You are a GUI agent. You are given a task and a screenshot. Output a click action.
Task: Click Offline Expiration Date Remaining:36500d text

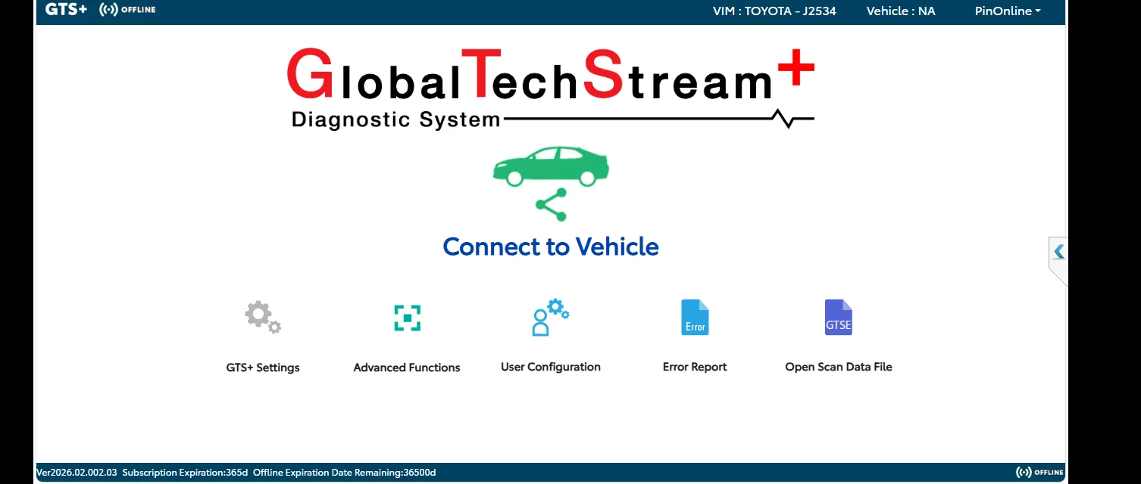(345, 473)
